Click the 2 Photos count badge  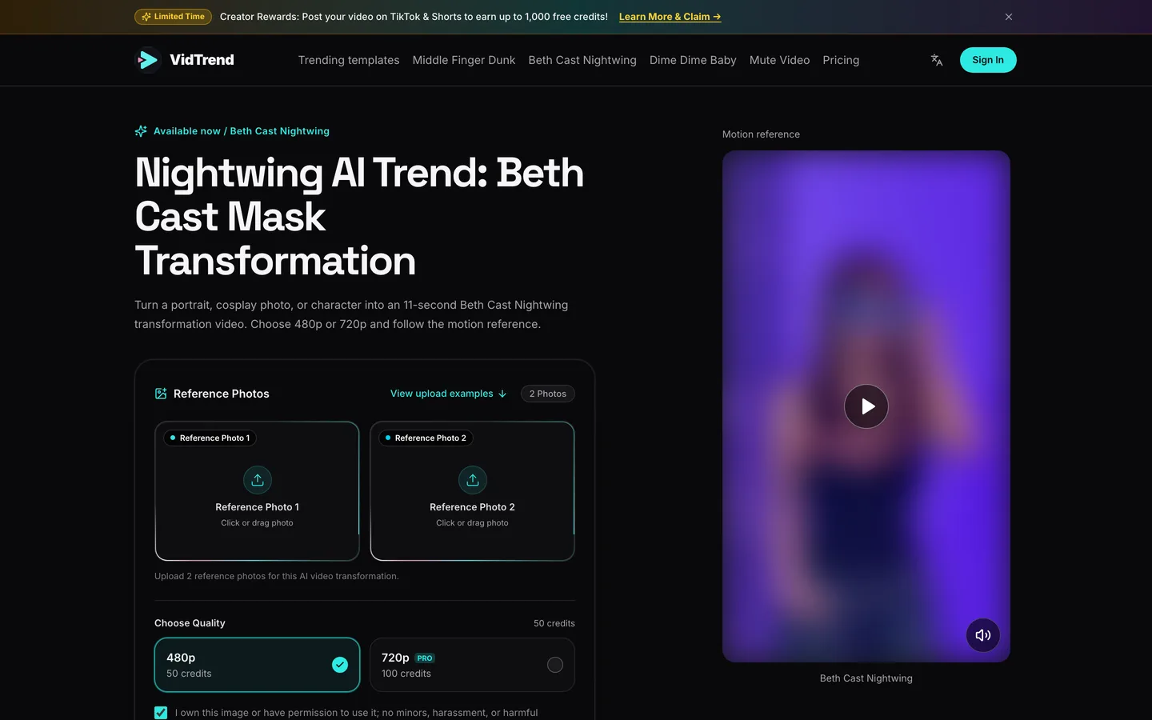pyautogui.click(x=548, y=394)
